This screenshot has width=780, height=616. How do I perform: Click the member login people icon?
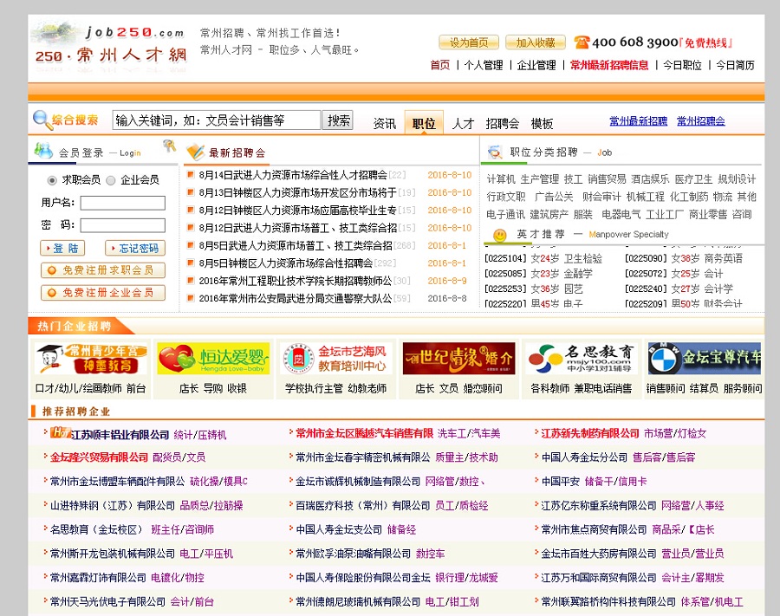click(44, 151)
